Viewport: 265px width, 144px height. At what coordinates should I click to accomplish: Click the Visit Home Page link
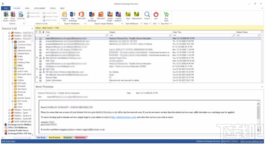pyautogui.click(x=8, y=141)
